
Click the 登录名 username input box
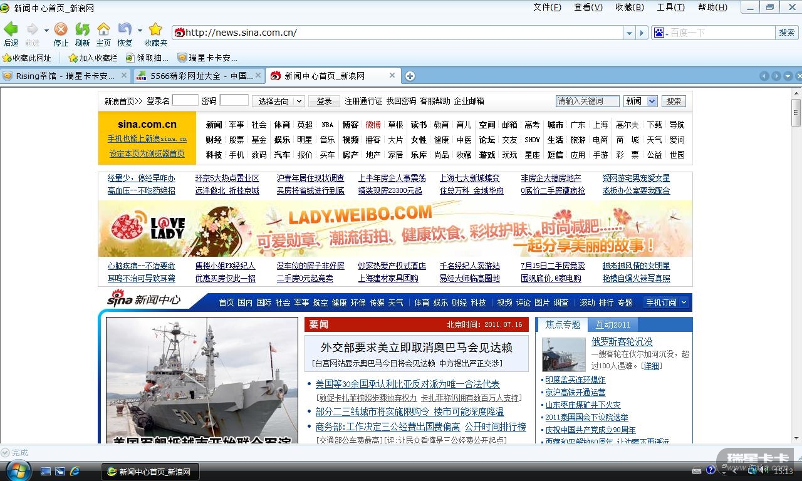(185, 100)
